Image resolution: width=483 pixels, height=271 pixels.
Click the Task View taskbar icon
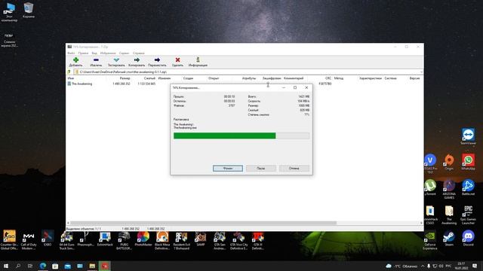point(30,266)
